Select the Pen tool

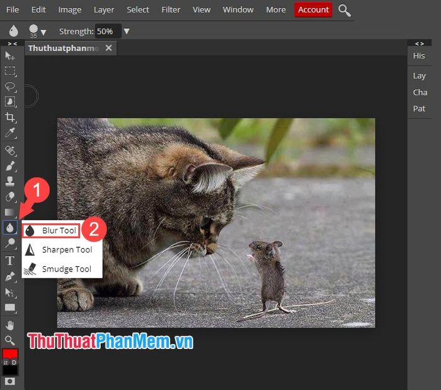[x=10, y=276]
